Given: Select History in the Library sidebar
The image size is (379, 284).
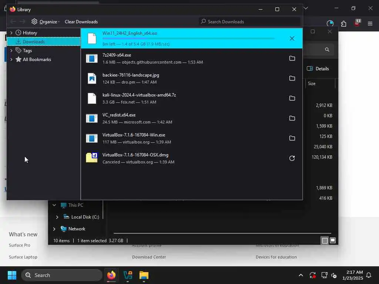Looking at the screenshot, I should click(x=30, y=33).
